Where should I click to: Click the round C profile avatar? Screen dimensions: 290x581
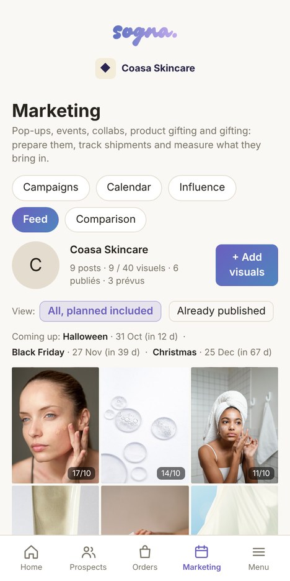point(35,265)
